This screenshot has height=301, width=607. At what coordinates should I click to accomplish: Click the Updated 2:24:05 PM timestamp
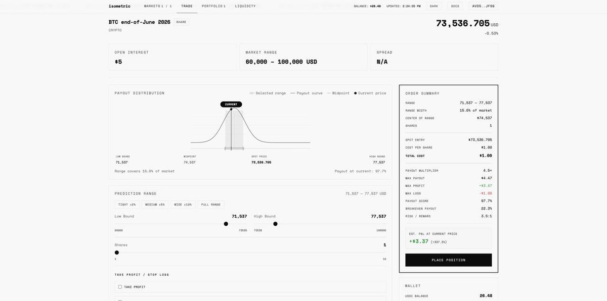[403, 6]
